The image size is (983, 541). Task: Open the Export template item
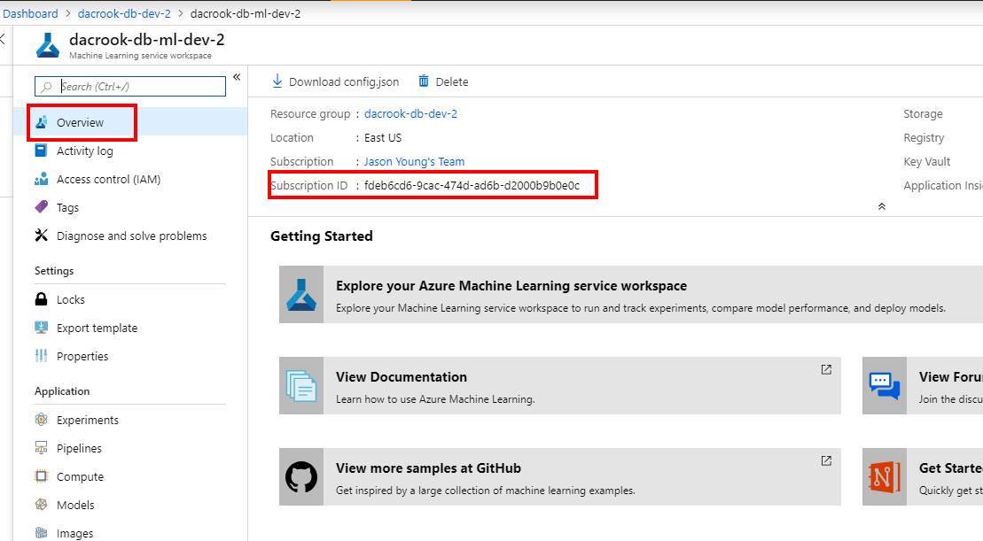pos(130,328)
